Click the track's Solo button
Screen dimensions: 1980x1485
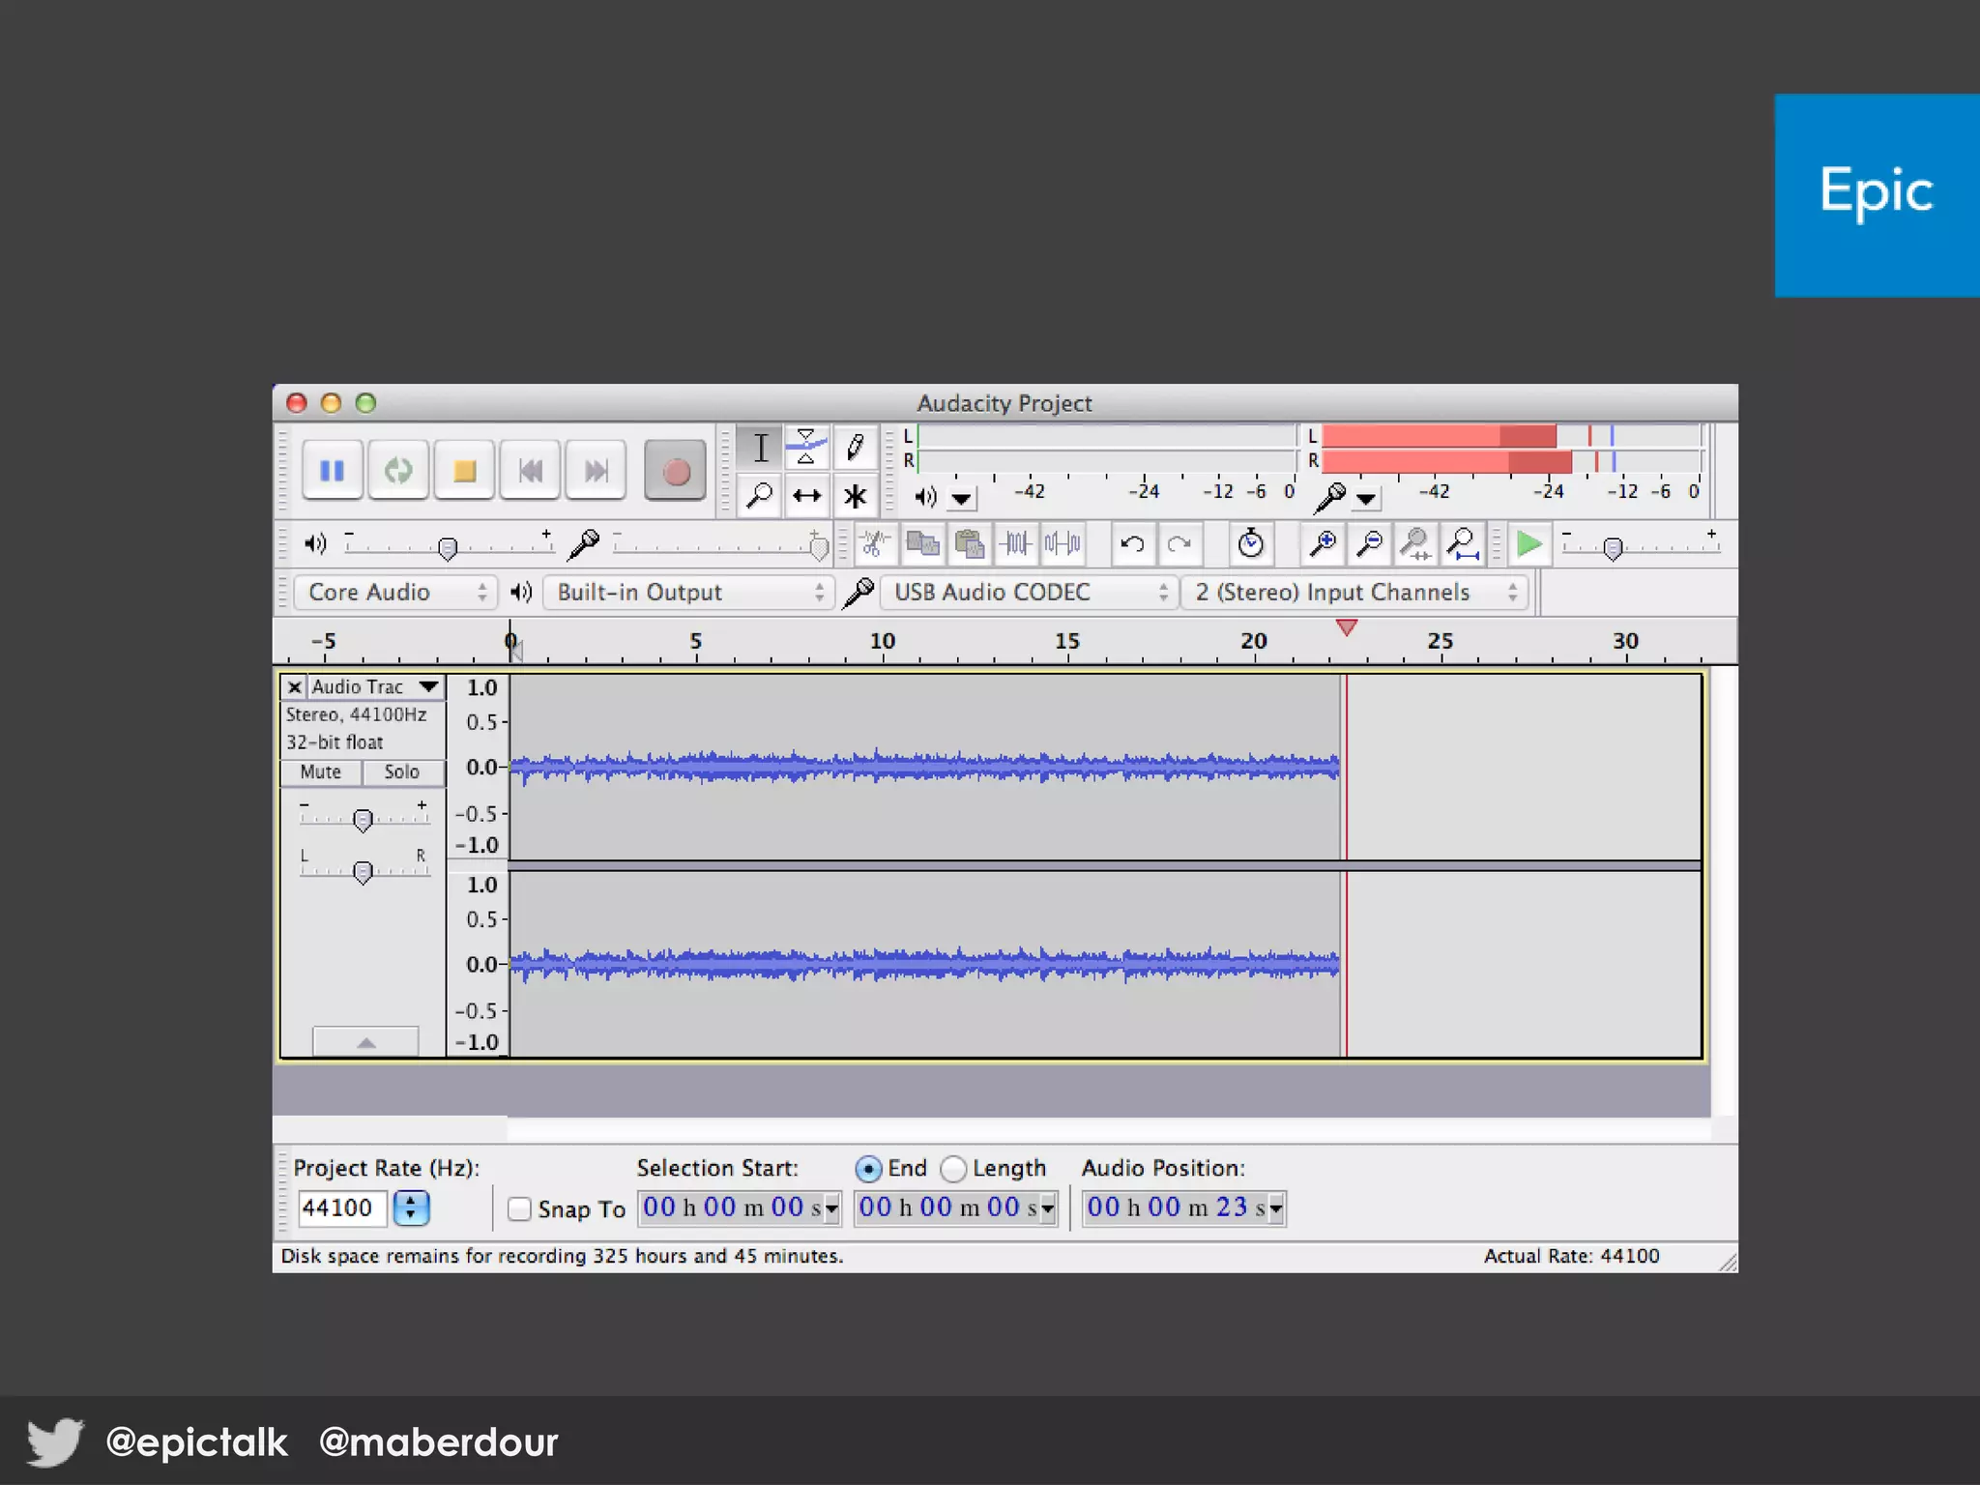pyautogui.click(x=401, y=772)
